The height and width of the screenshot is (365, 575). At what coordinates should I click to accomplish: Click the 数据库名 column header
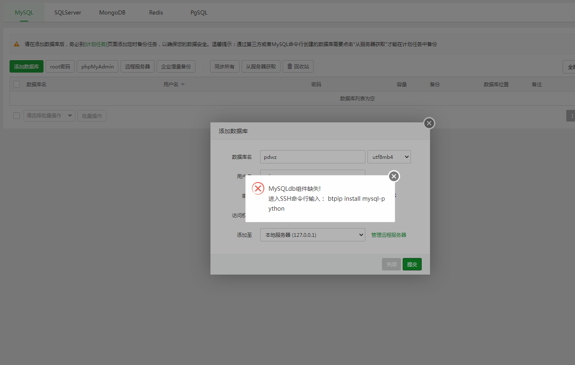36,85
